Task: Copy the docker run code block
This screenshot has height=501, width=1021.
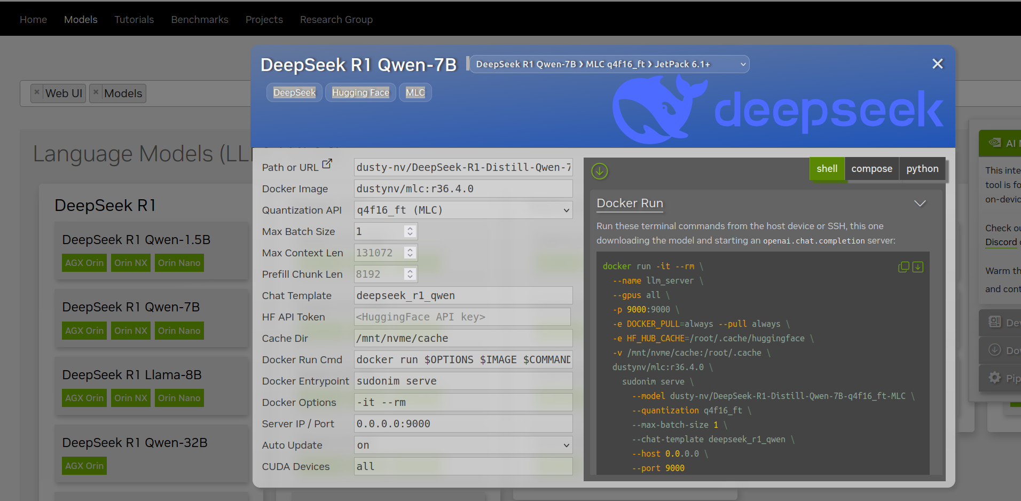Action: (x=904, y=267)
